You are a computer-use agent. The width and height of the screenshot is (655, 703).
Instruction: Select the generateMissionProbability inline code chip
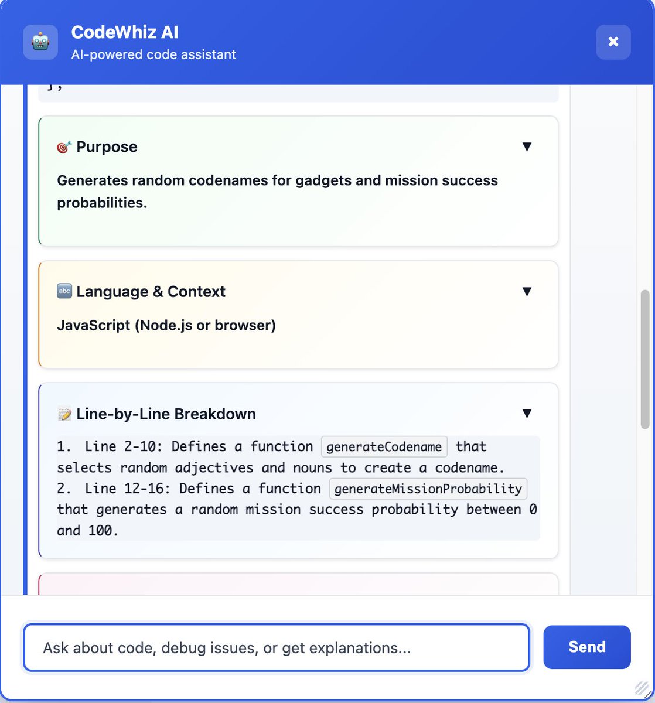point(428,489)
